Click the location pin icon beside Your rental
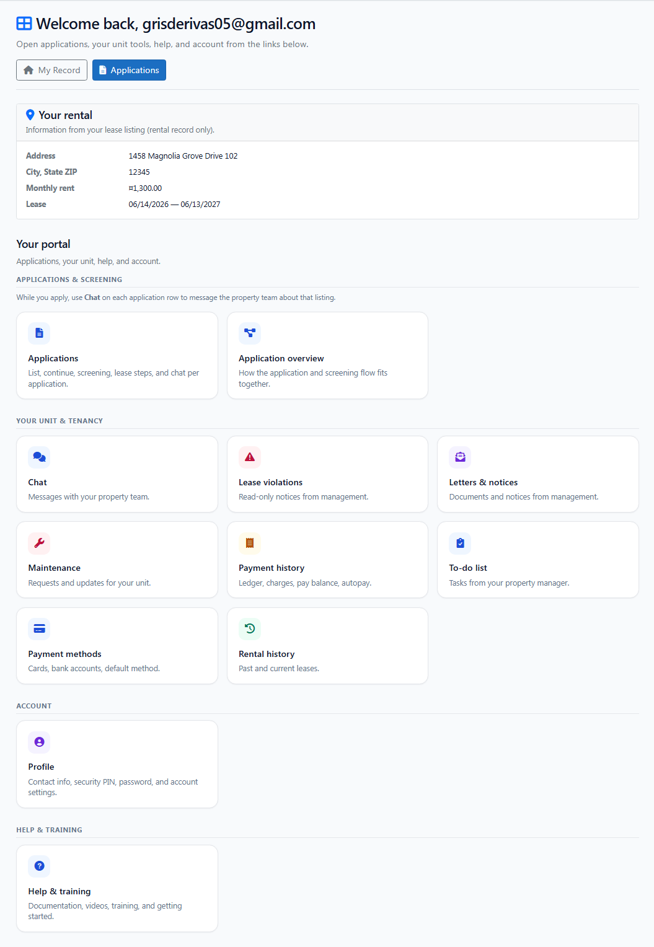The image size is (654, 947). (x=30, y=115)
